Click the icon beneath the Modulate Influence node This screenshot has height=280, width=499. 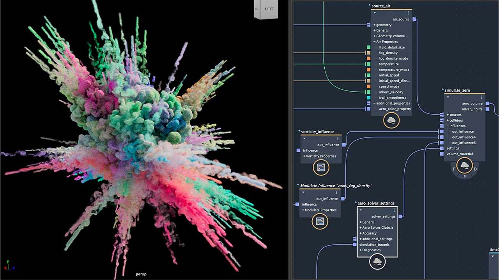coord(320,221)
